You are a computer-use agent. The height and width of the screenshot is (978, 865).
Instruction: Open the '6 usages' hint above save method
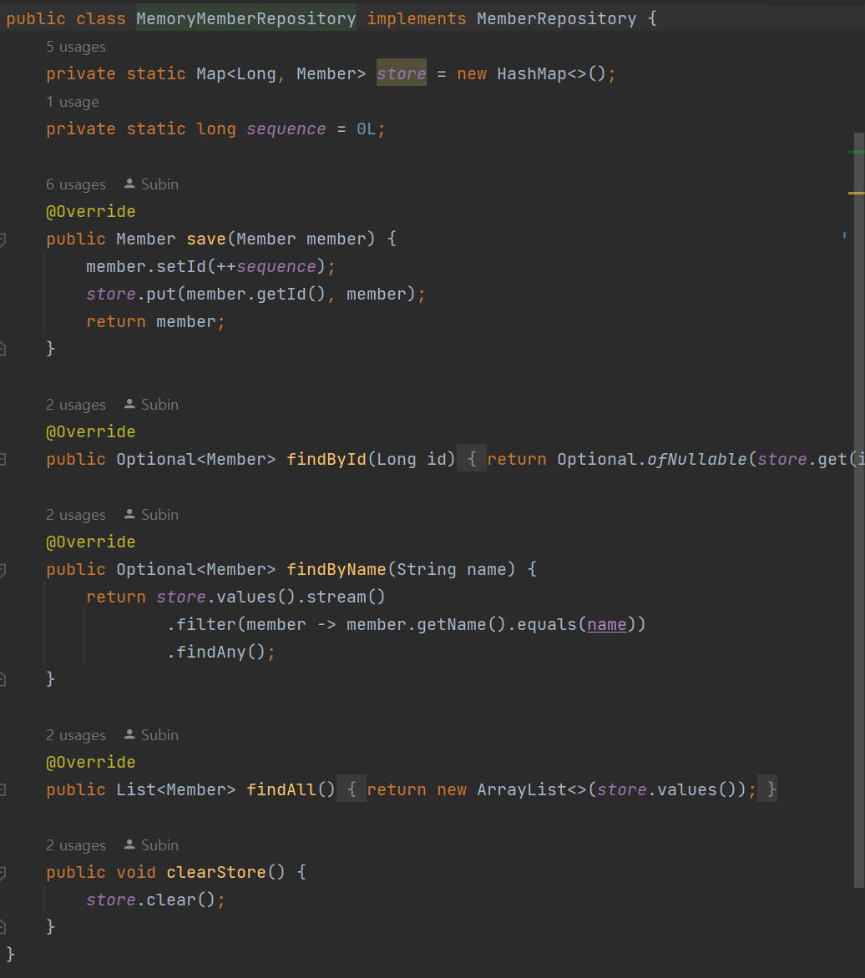75,184
